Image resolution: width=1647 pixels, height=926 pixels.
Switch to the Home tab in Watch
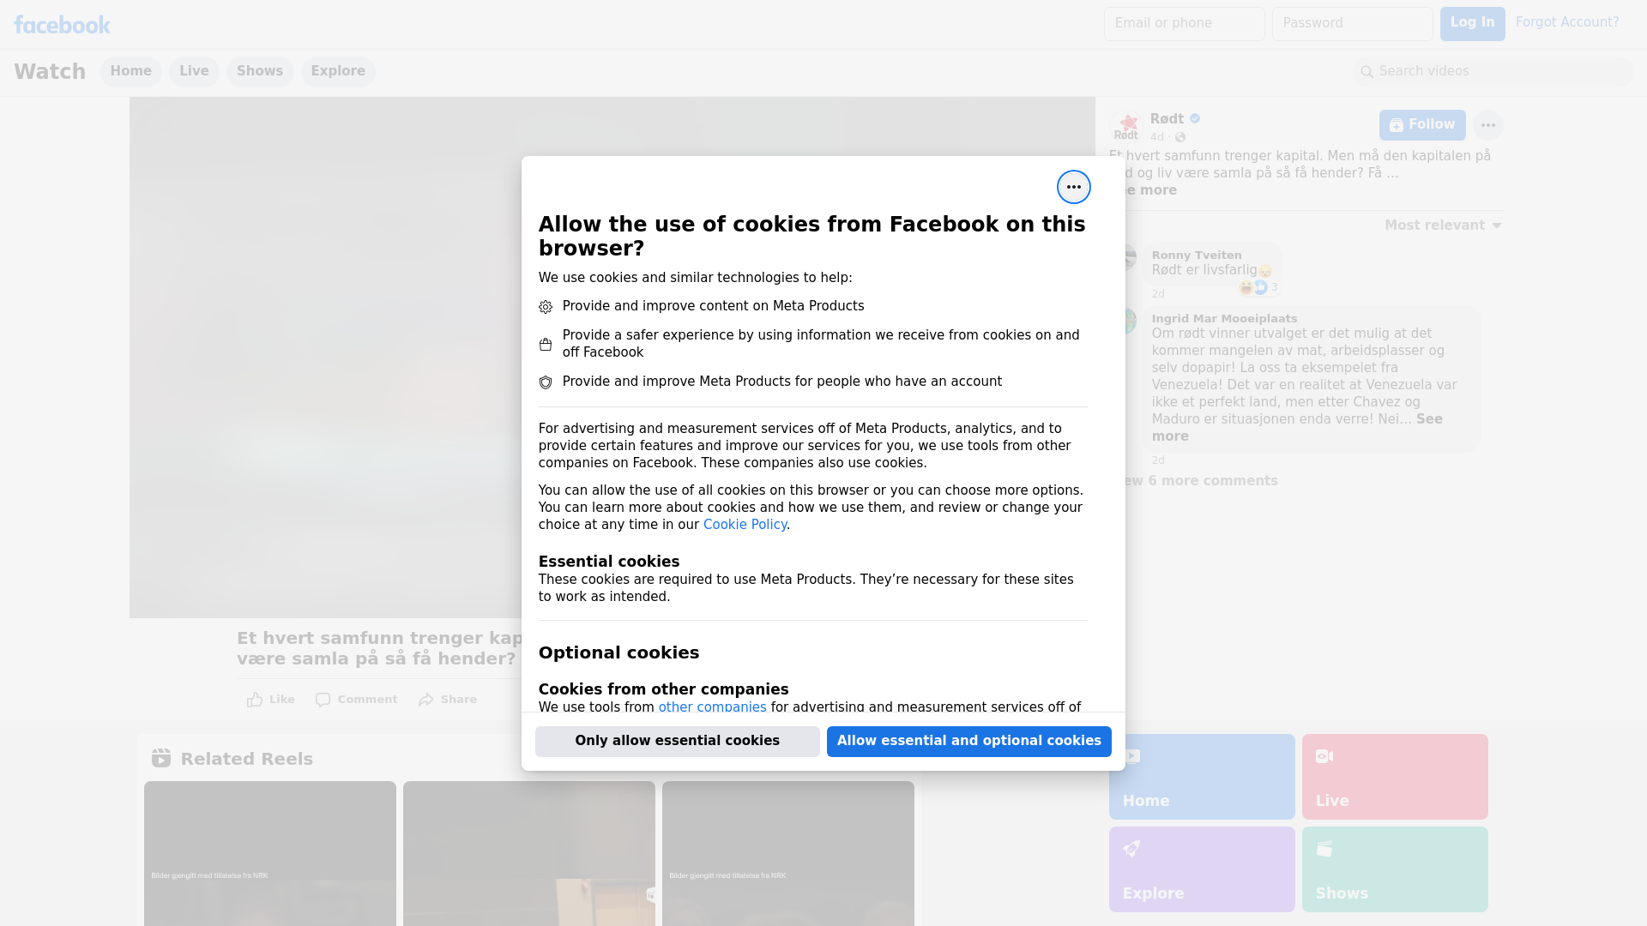130,71
